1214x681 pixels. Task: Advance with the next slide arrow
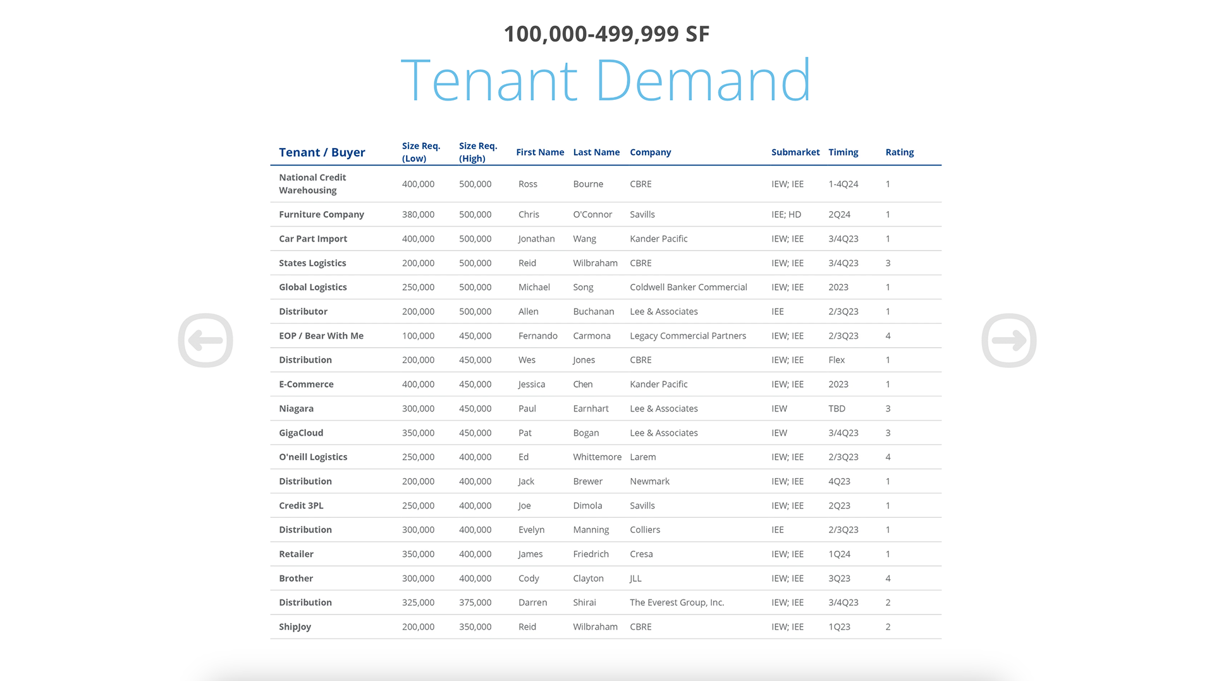coord(1009,340)
